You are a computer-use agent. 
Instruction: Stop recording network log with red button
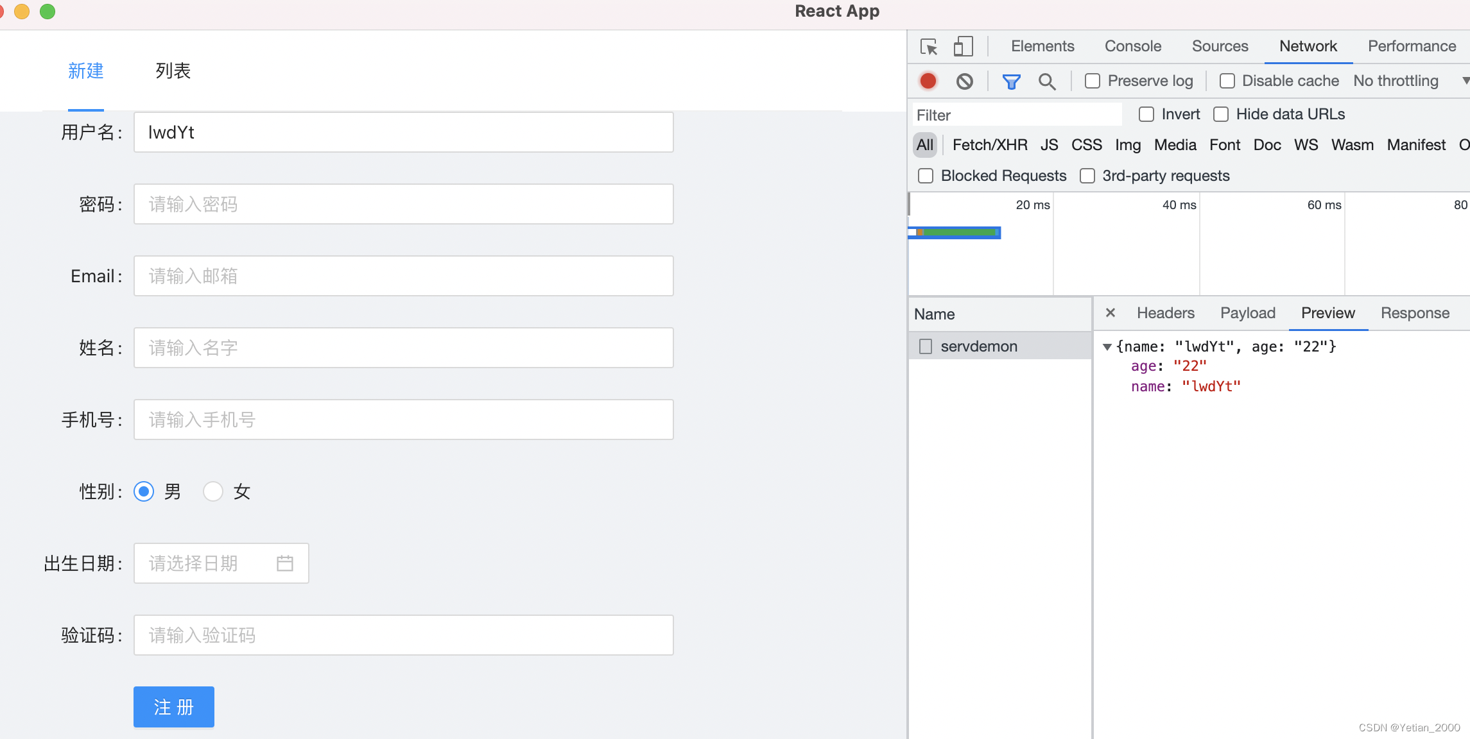click(x=928, y=81)
